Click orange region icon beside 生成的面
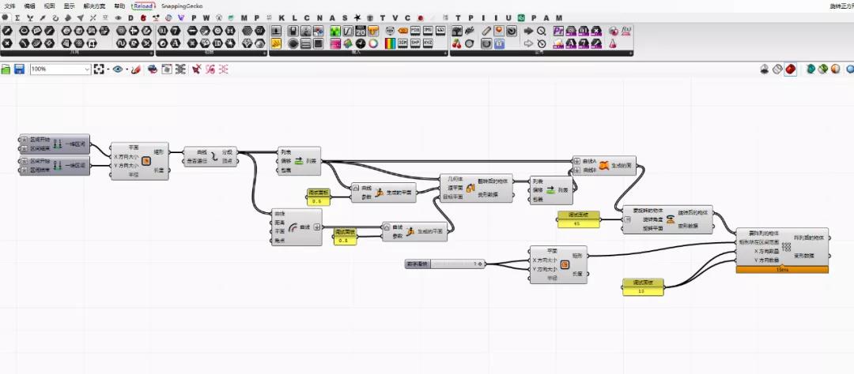 [603, 165]
